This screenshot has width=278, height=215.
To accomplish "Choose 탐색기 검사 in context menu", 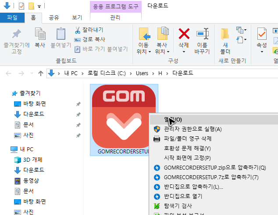I will 214,206.
